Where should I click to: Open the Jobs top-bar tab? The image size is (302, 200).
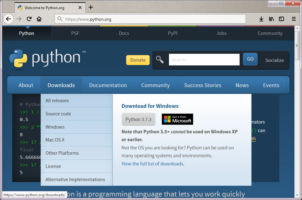click(221, 33)
